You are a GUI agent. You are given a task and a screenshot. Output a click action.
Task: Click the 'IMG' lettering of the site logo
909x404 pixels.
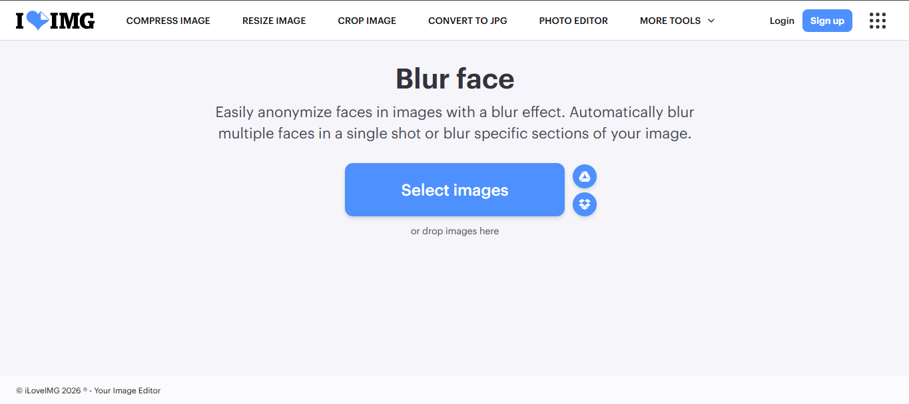[x=73, y=21]
